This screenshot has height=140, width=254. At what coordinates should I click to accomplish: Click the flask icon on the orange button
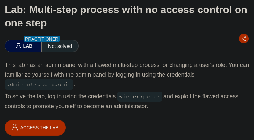tap(15, 128)
